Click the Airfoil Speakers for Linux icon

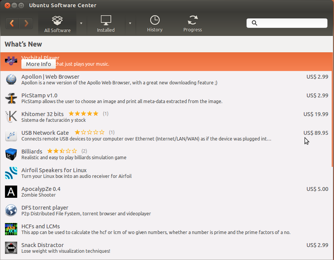[11, 173]
